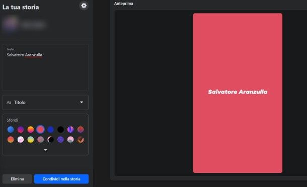Focus the Testo text input field
307x187 pixels.
[45, 67]
